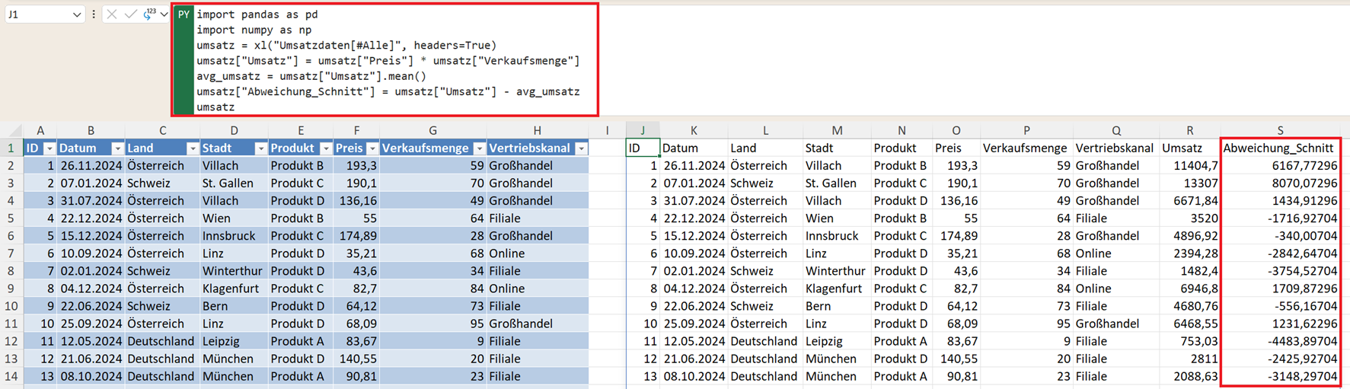This screenshot has width=1350, height=389.
Task: Select column J header
Action: click(643, 130)
